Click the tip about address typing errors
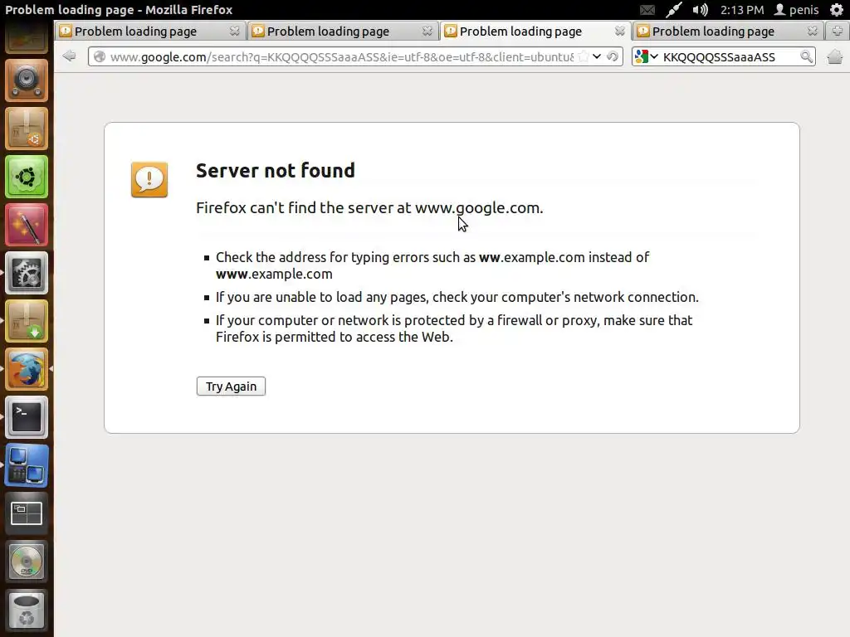 click(432, 265)
